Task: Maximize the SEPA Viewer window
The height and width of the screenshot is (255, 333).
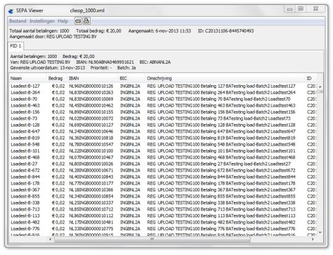Action: click(x=300, y=9)
